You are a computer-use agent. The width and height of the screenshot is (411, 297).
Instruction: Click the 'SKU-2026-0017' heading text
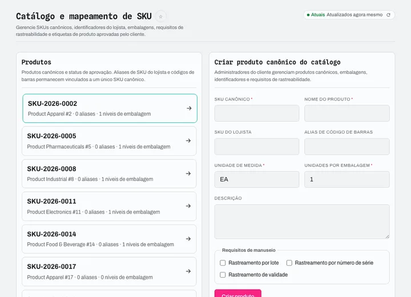(51, 267)
